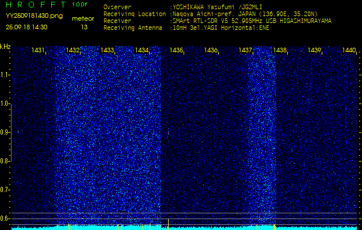Click the 1437 time axis label
The height and width of the screenshot is (230, 362).
click(245, 50)
